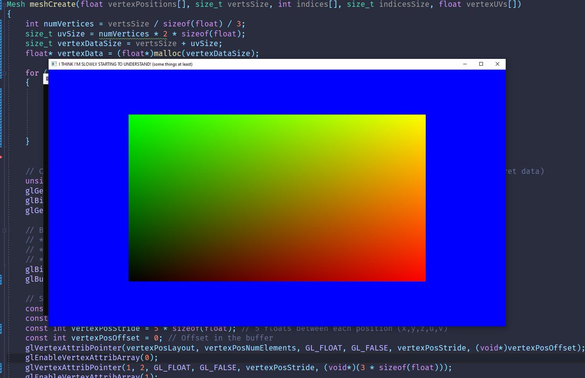585x378 pixels.
Task: Click the render window title text
Action: (125, 64)
